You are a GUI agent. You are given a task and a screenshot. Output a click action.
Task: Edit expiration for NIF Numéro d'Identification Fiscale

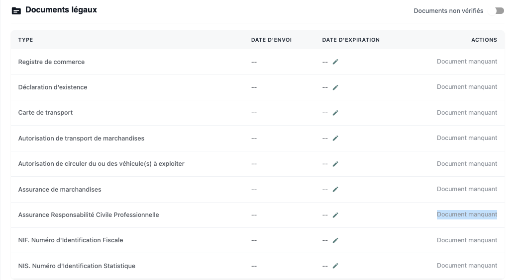[x=335, y=240]
